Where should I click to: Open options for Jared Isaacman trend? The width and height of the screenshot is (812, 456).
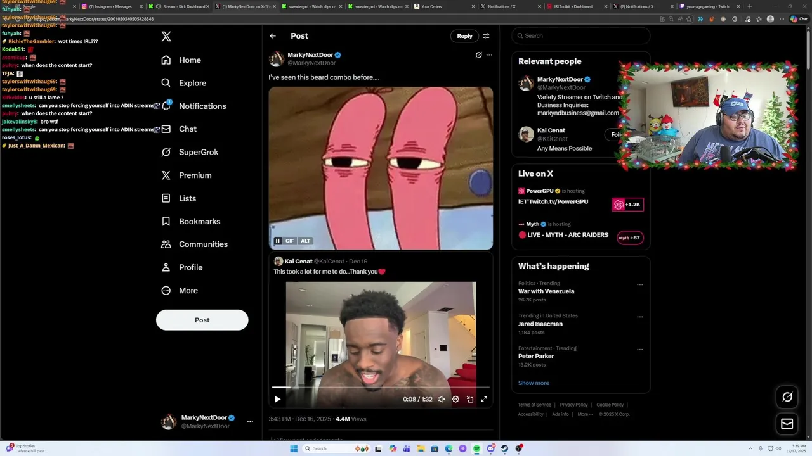pyautogui.click(x=639, y=317)
